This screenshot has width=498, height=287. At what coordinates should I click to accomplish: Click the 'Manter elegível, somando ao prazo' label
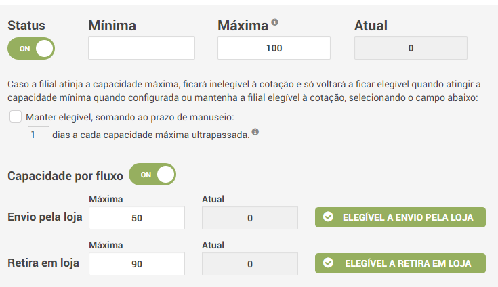[129, 117]
